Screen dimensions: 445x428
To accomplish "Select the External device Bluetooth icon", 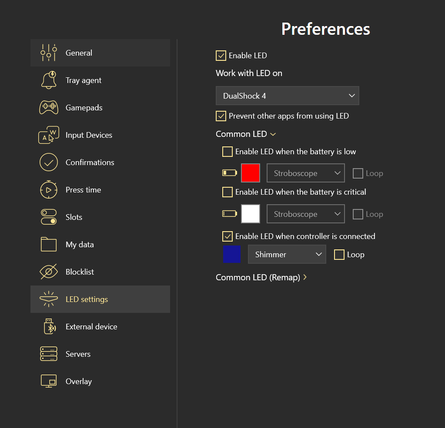I will [x=50, y=327].
